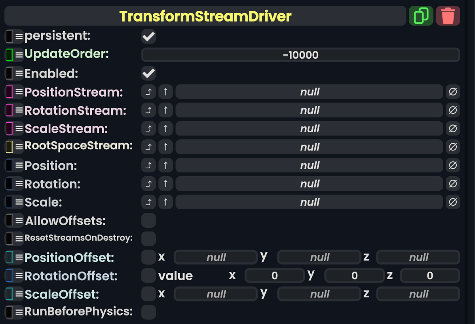Click the green duplicate component icon
Image resolution: width=475 pixels, height=324 pixels.
tap(421, 16)
